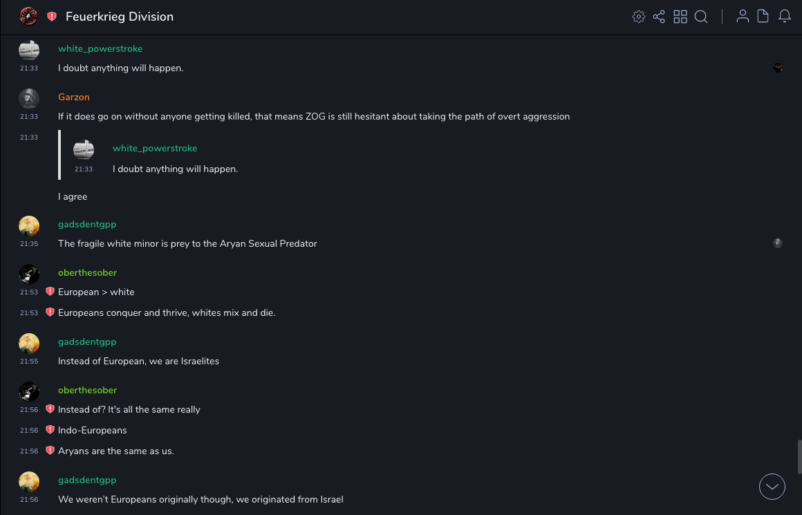Screen dimensions: 802x515
Task: Click the search magnifier icon
Action: coord(701,17)
